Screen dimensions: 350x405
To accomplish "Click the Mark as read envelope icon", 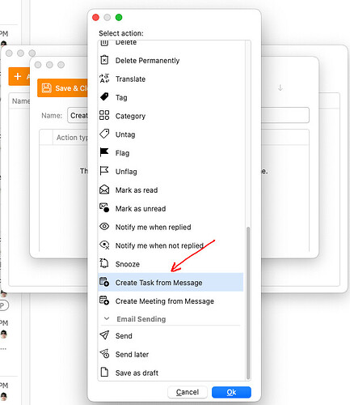I will [104, 190].
